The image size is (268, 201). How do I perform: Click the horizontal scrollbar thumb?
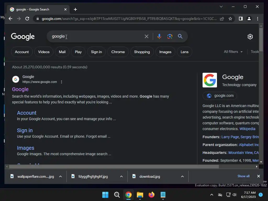pos(114,166)
